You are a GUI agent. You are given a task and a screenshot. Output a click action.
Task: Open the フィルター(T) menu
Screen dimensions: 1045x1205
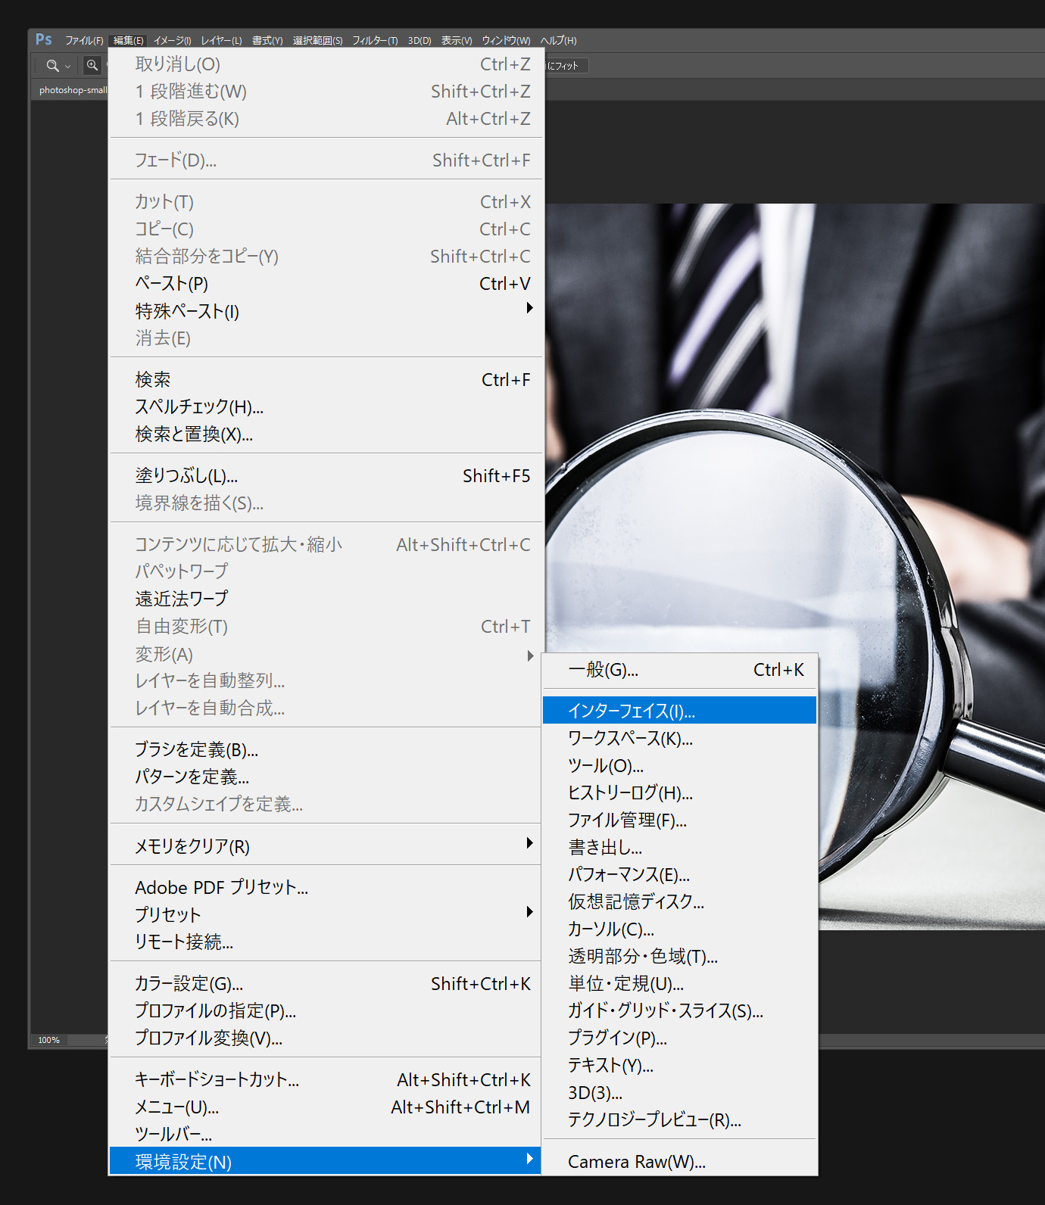[x=374, y=41]
